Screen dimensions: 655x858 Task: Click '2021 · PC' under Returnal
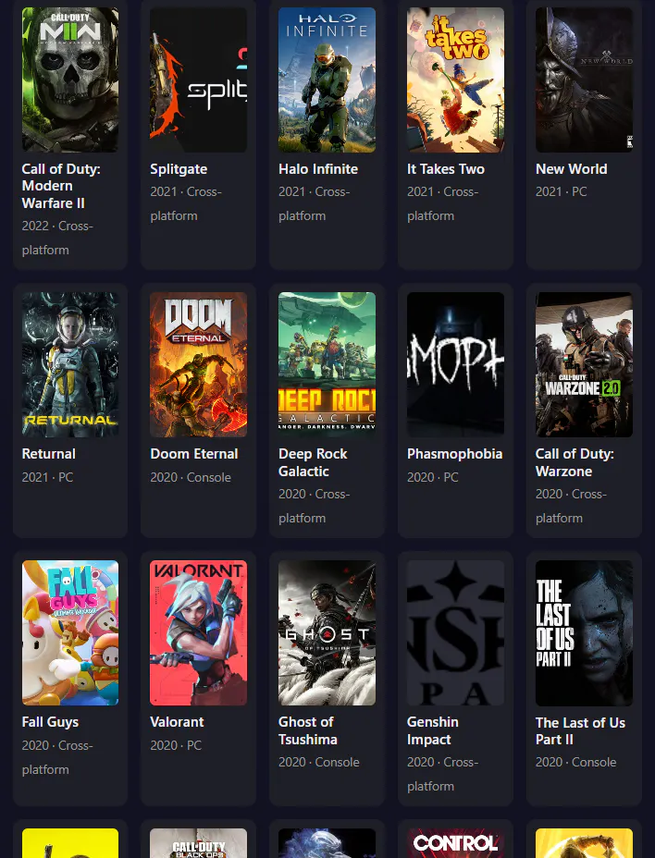coord(48,477)
